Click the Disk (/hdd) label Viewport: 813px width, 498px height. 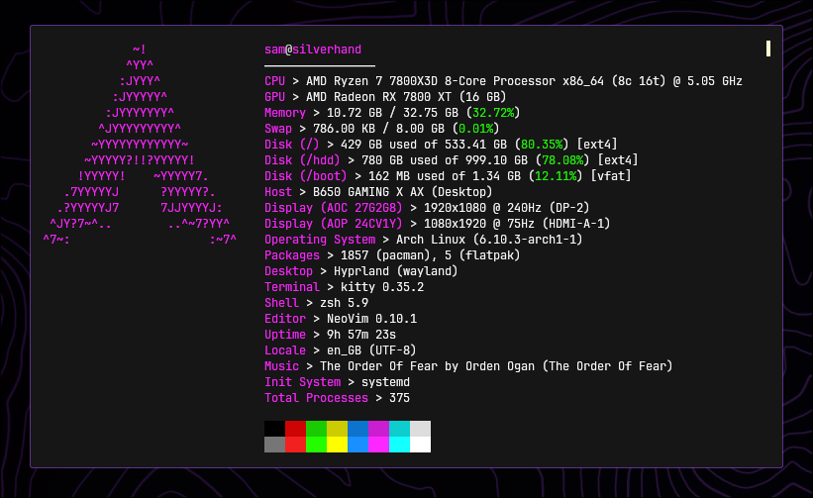click(x=302, y=160)
